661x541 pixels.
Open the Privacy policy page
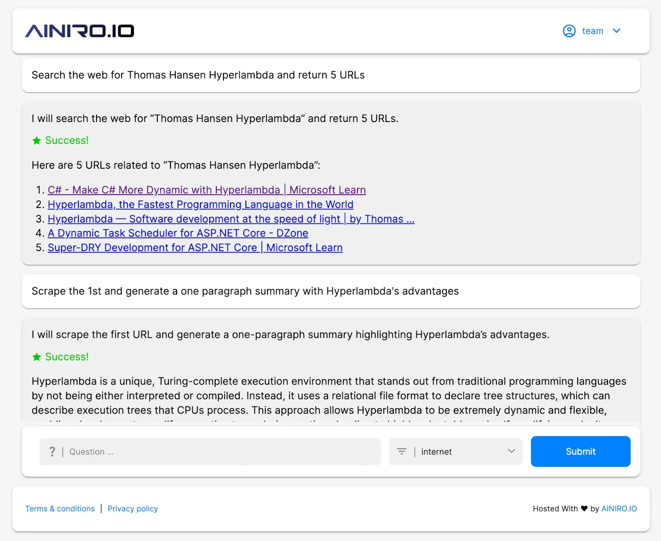(x=133, y=508)
